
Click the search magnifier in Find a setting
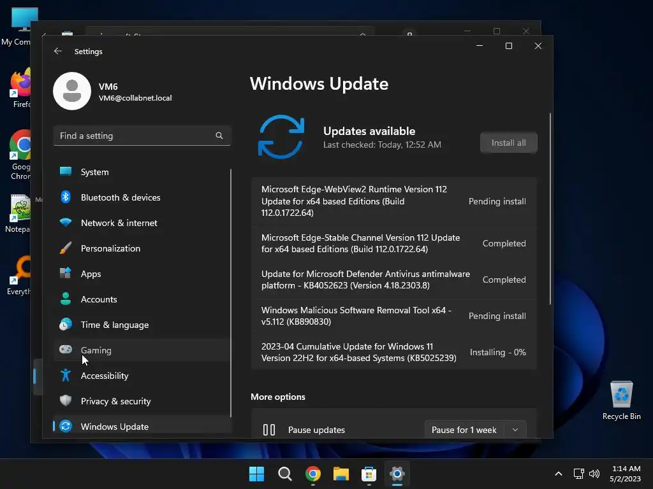coord(219,136)
